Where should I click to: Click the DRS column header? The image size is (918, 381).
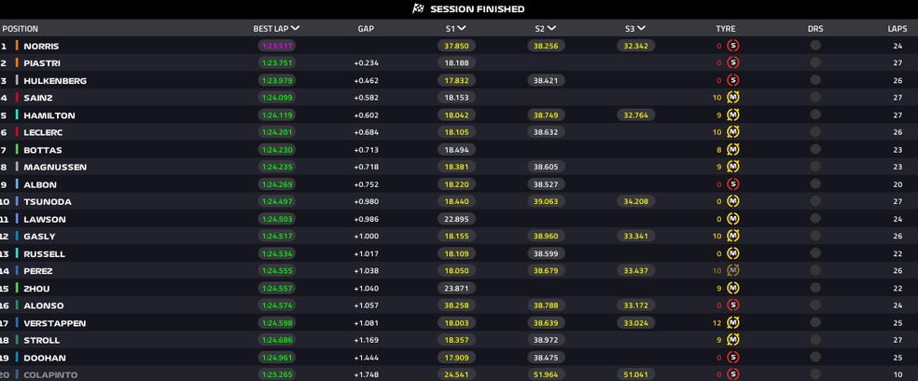(x=815, y=29)
